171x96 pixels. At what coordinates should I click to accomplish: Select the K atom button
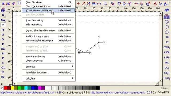tap(3, 72)
